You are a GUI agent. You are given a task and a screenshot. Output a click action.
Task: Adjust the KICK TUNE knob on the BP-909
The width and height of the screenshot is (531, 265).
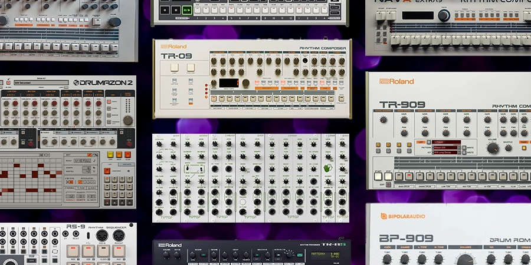[x=387, y=259]
